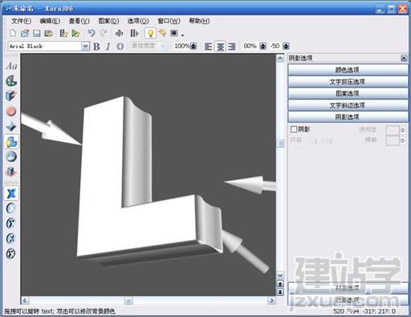Click the 100% zoom stepper arrows

[193, 47]
